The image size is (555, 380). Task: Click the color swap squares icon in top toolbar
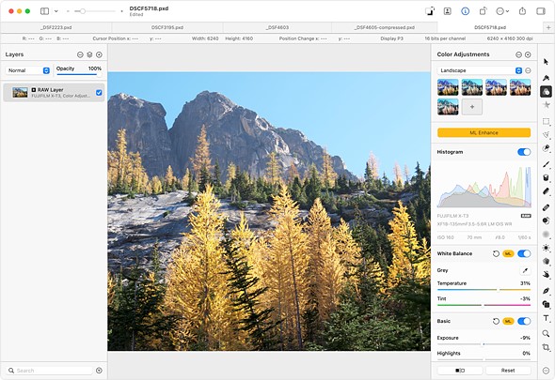click(430, 11)
